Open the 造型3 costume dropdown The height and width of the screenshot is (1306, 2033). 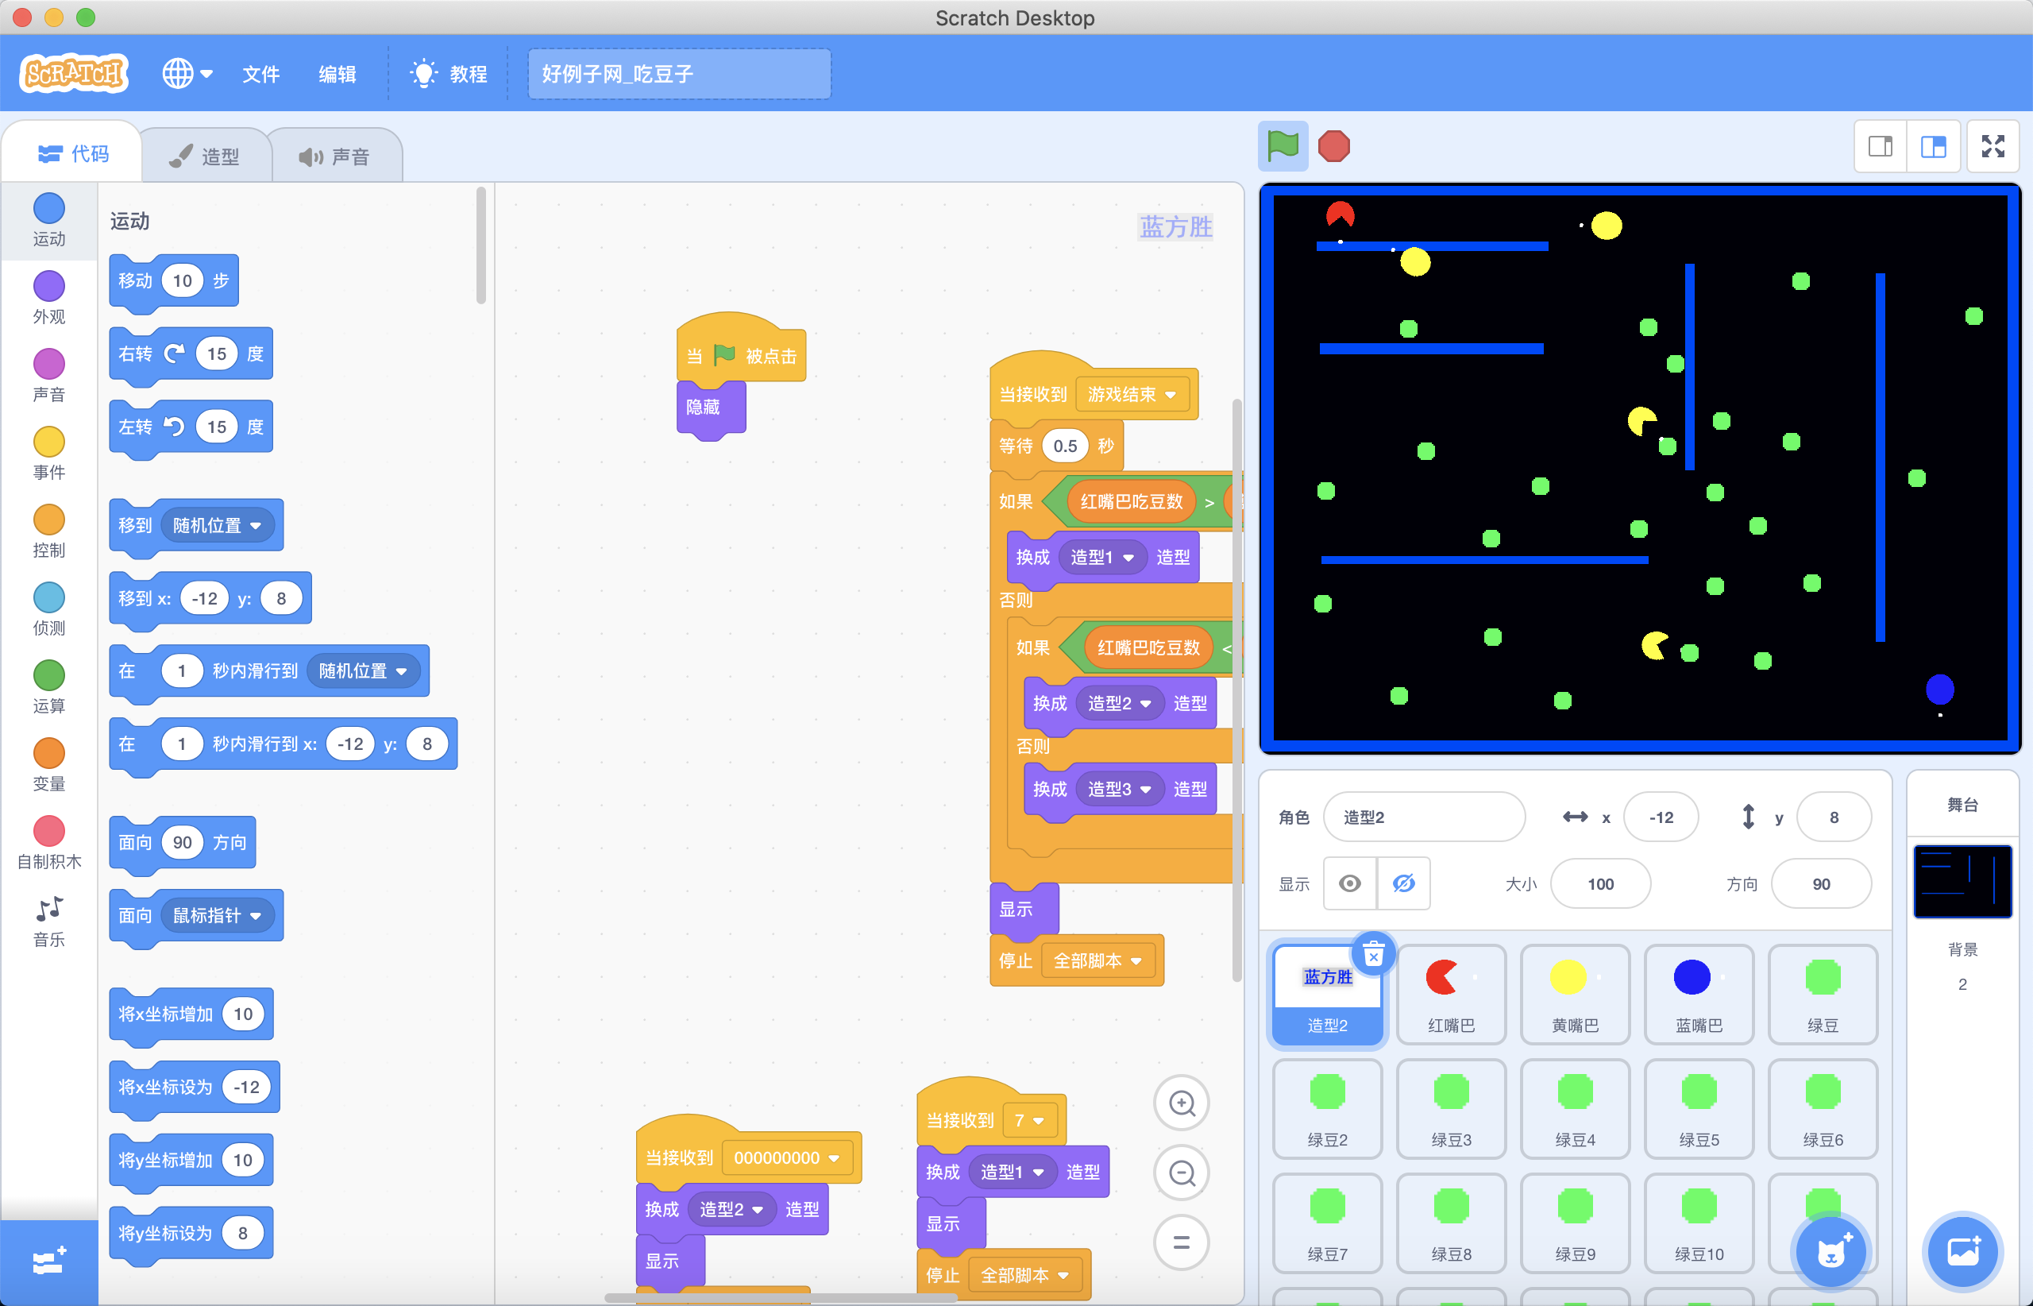(1119, 789)
